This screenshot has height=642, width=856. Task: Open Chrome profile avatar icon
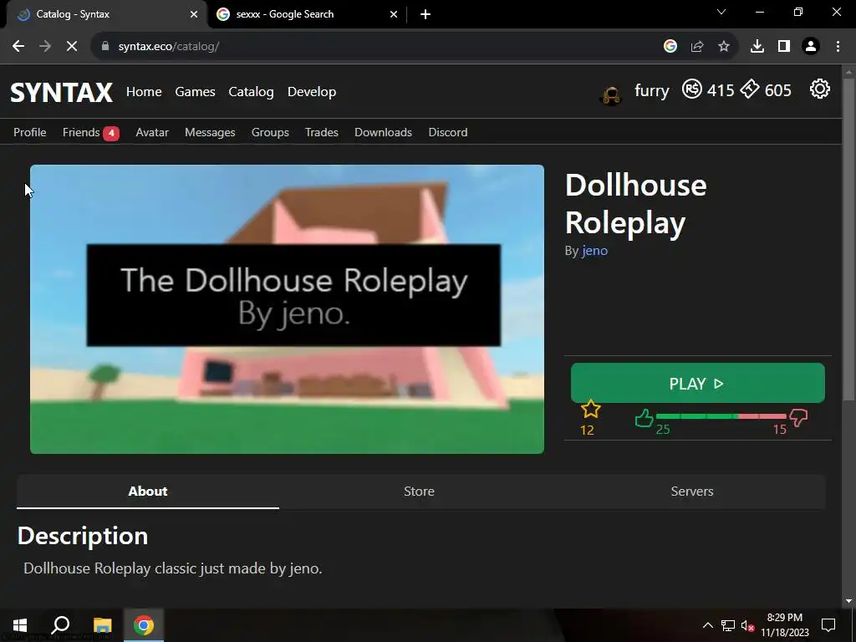[811, 47]
